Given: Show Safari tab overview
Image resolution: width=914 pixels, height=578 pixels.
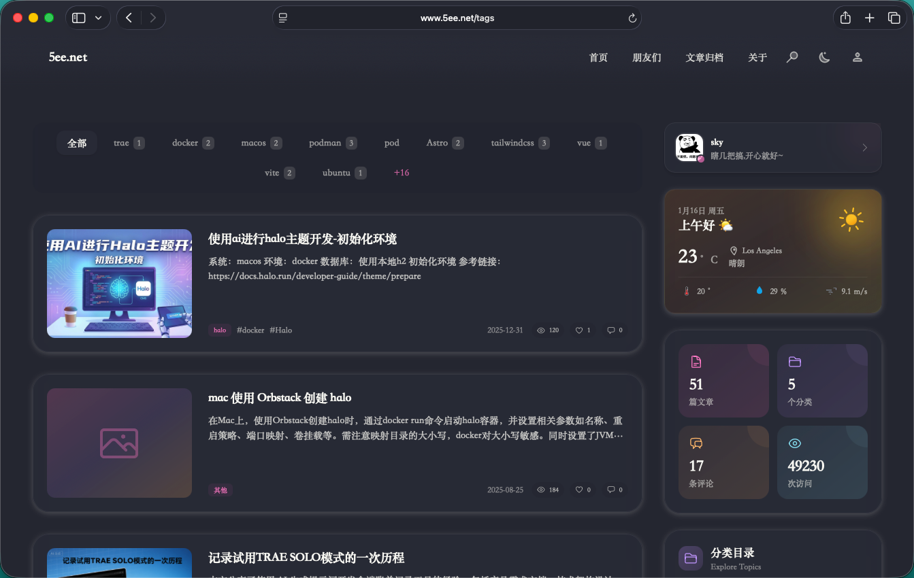Looking at the screenshot, I should point(894,18).
